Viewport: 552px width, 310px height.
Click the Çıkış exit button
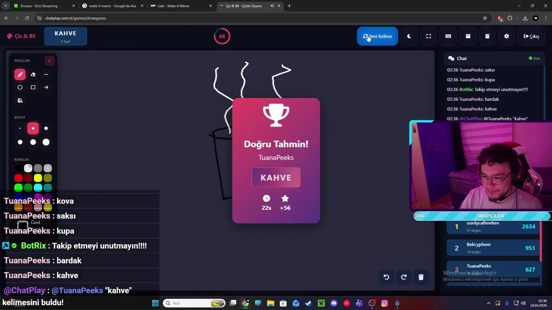click(531, 36)
